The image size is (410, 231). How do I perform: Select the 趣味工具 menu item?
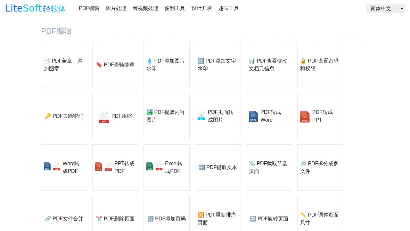[228, 8]
